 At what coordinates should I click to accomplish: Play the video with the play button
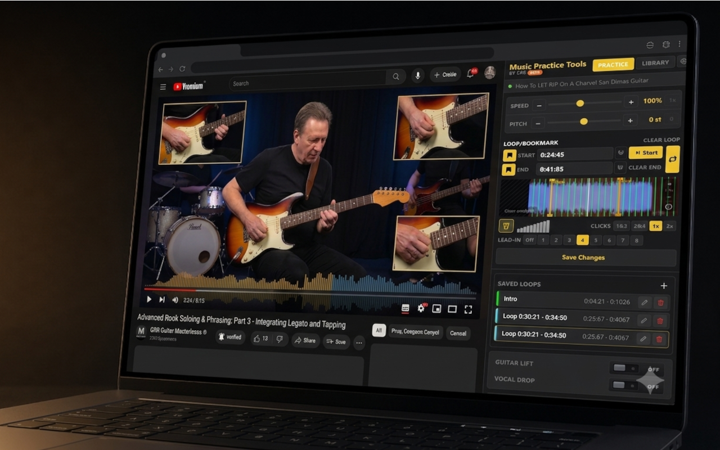(x=149, y=300)
